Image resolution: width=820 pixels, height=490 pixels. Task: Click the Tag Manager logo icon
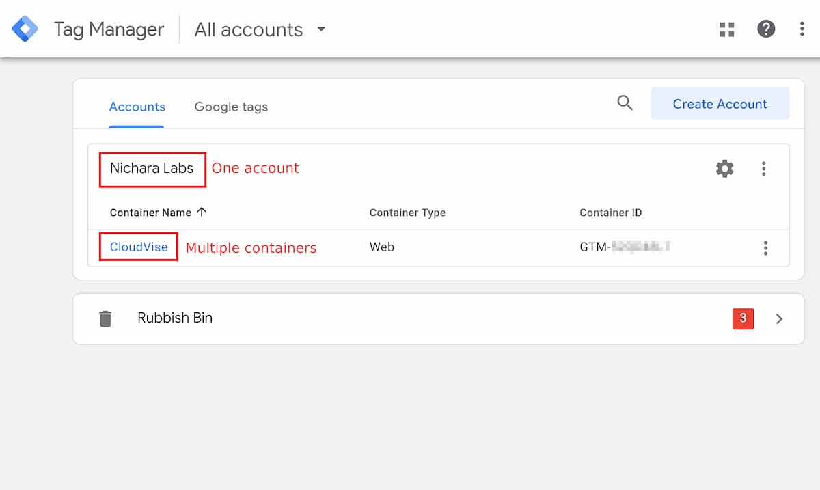coord(25,29)
